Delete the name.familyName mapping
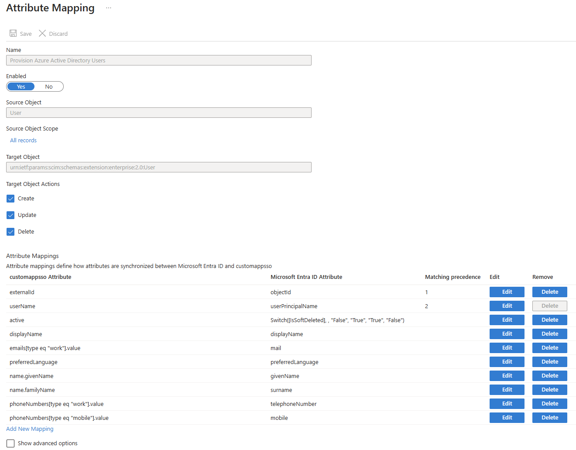Image resolution: width=576 pixels, height=450 pixels. tap(550, 390)
